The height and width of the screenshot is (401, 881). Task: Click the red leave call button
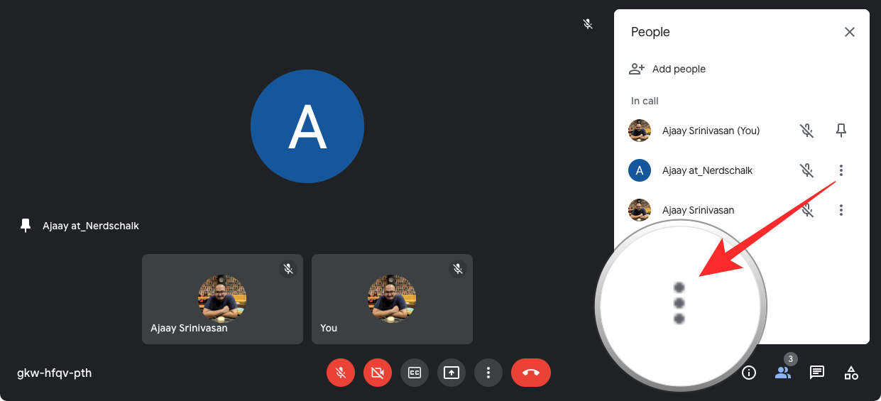pyautogui.click(x=531, y=373)
